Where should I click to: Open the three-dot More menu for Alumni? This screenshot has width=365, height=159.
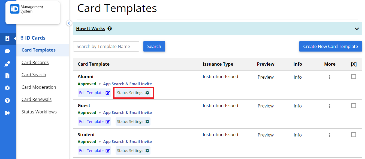point(329,77)
